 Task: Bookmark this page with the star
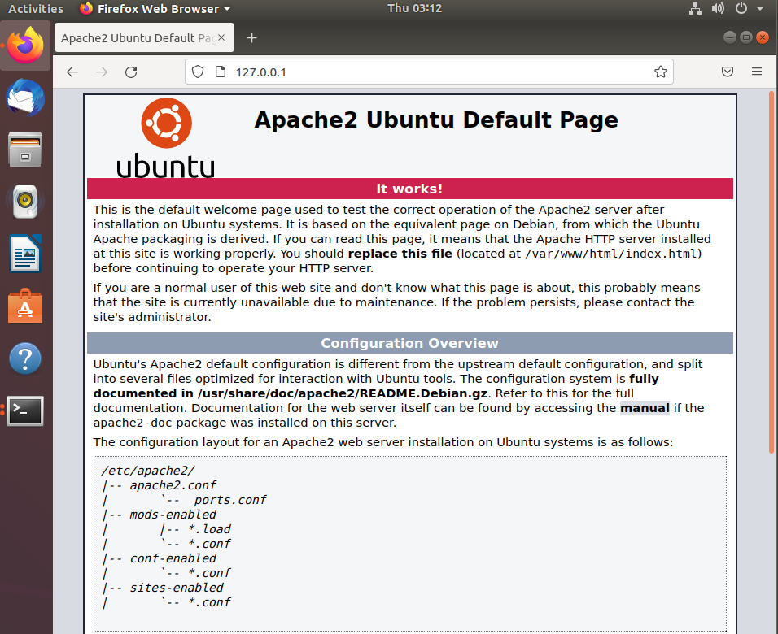pyautogui.click(x=661, y=72)
